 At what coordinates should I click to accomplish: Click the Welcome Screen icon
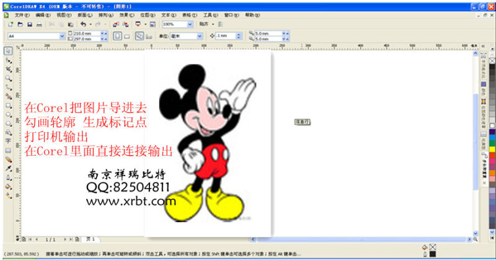(153, 24)
